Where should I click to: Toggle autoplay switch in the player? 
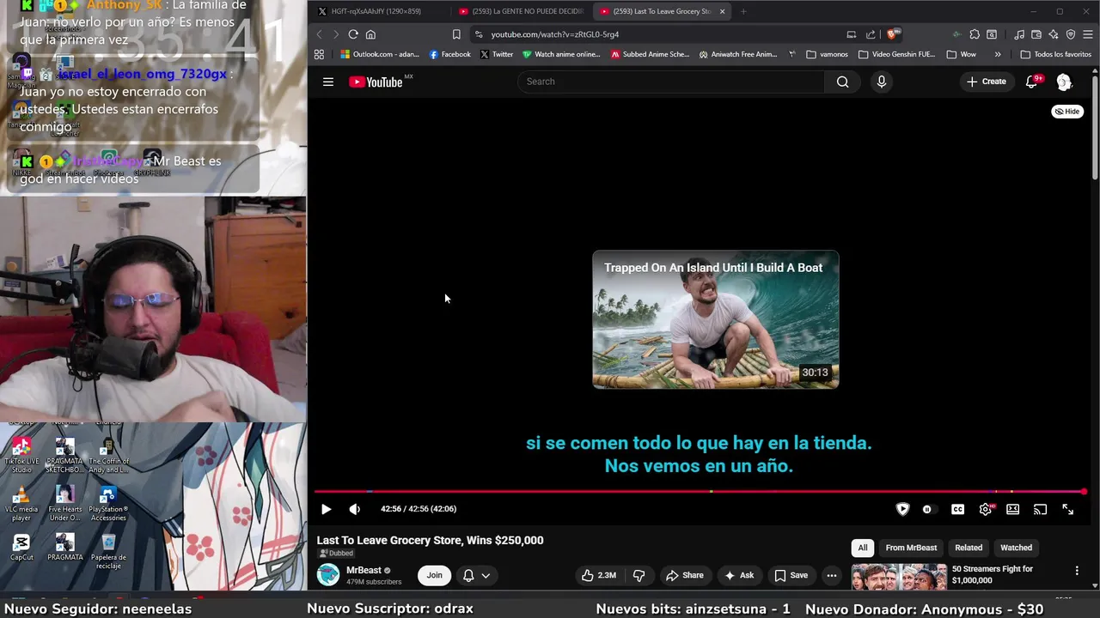click(927, 509)
